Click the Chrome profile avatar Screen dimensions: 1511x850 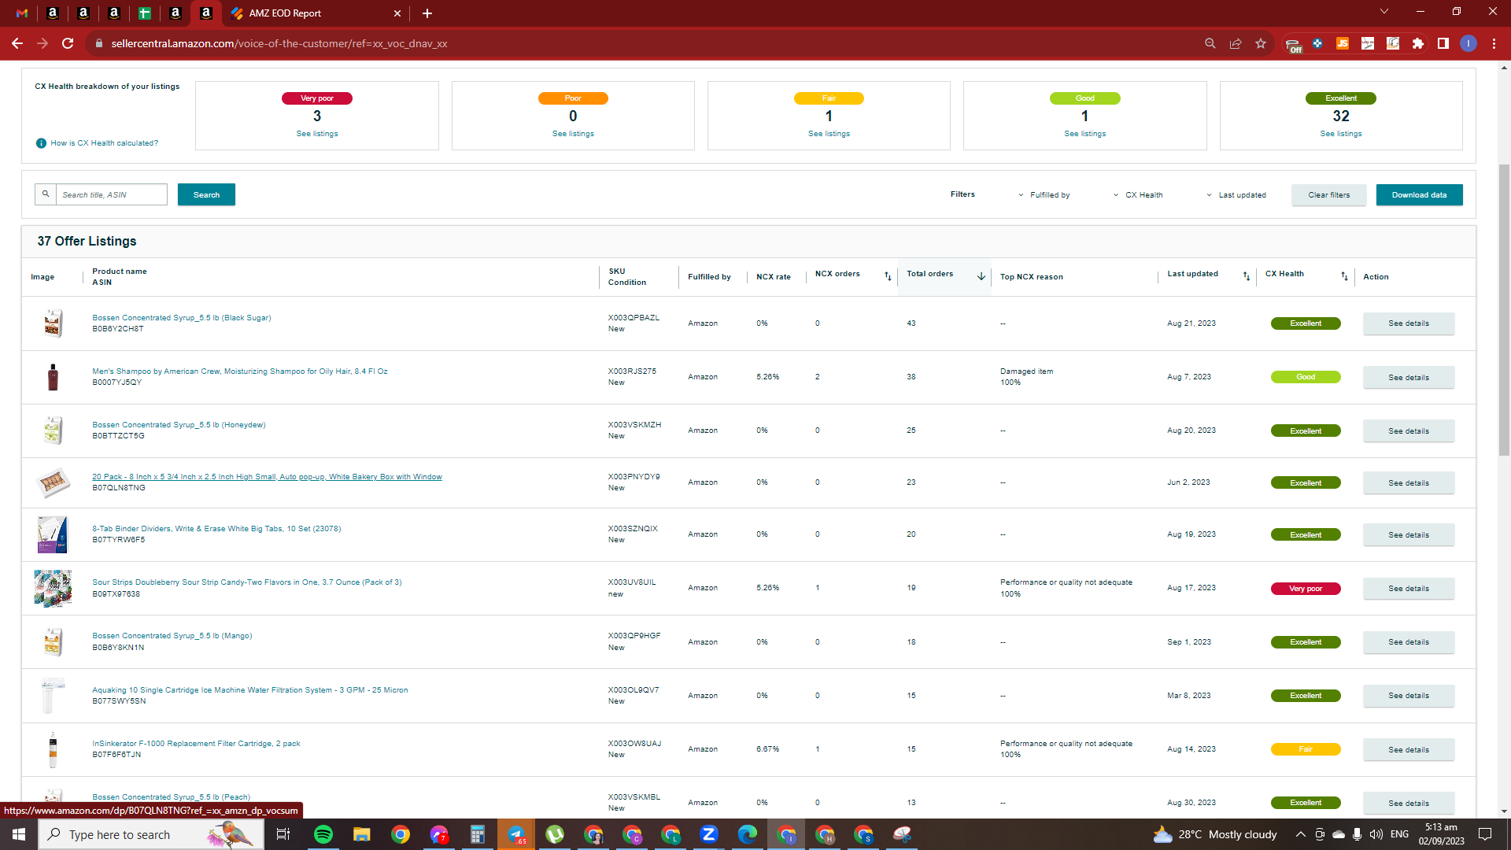1469,43
